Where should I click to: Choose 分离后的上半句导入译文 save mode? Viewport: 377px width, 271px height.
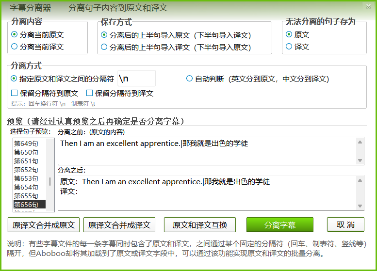pyautogui.click(x=104, y=47)
